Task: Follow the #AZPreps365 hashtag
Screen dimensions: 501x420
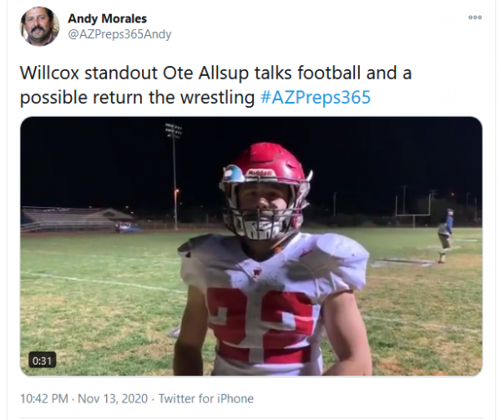Action: click(316, 97)
